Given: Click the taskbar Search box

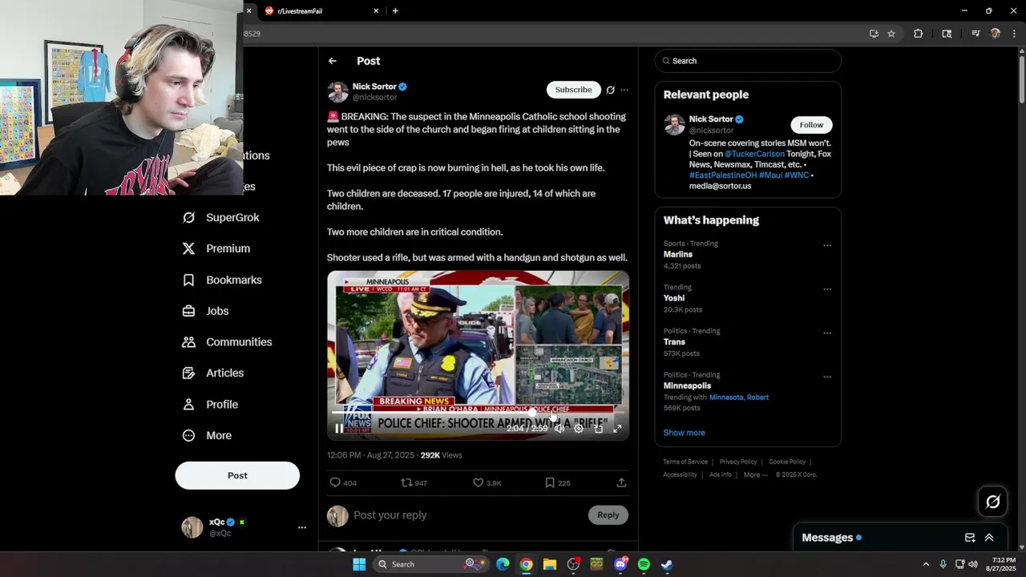Looking at the screenshot, I should pos(431,564).
